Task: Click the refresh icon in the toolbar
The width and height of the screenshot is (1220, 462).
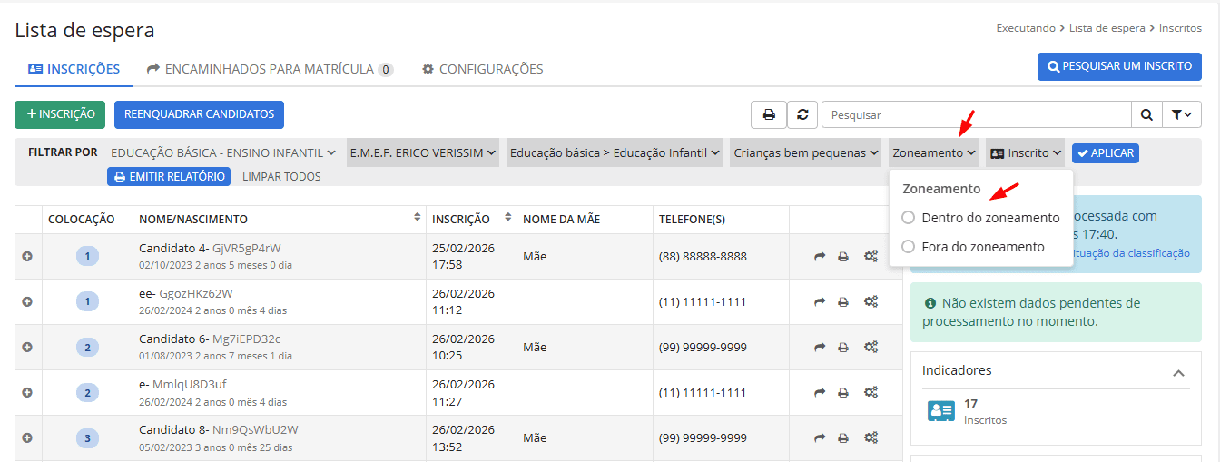Action: [802, 115]
